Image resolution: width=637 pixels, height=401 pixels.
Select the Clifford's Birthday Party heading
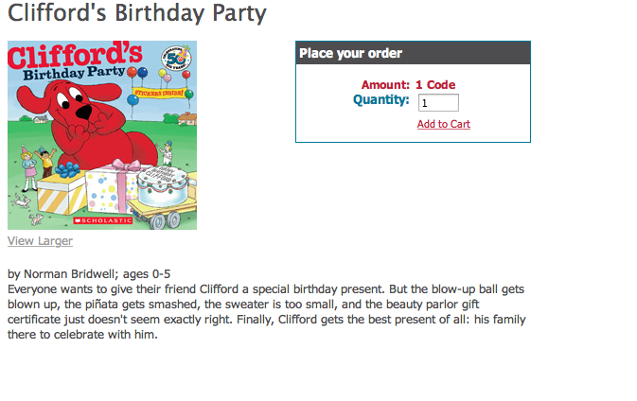pyautogui.click(x=137, y=12)
